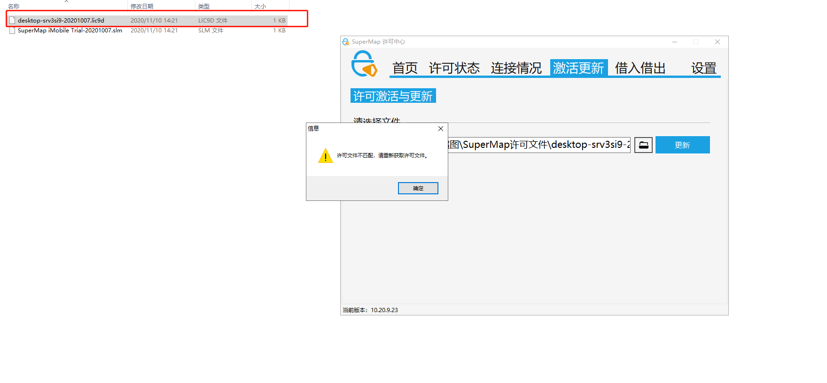Image resolution: width=827 pixels, height=383 pixels.
Task: Click the license file path input field
Action: (x=539, y=145)
